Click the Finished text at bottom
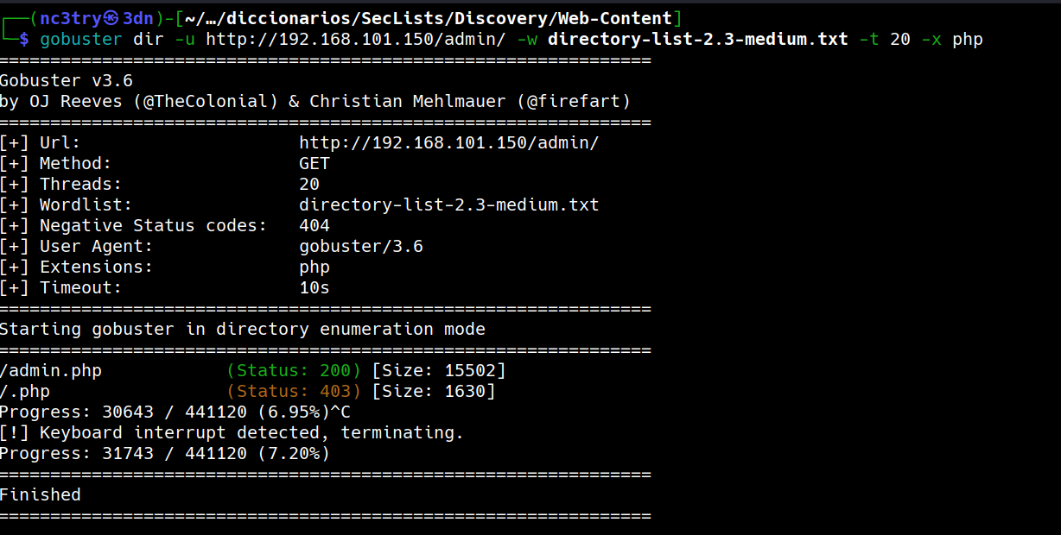This screenshot has height=535, width=1061. coord(41,494)
